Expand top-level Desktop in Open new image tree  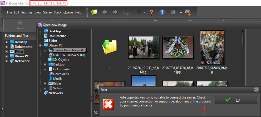point(40,31)
